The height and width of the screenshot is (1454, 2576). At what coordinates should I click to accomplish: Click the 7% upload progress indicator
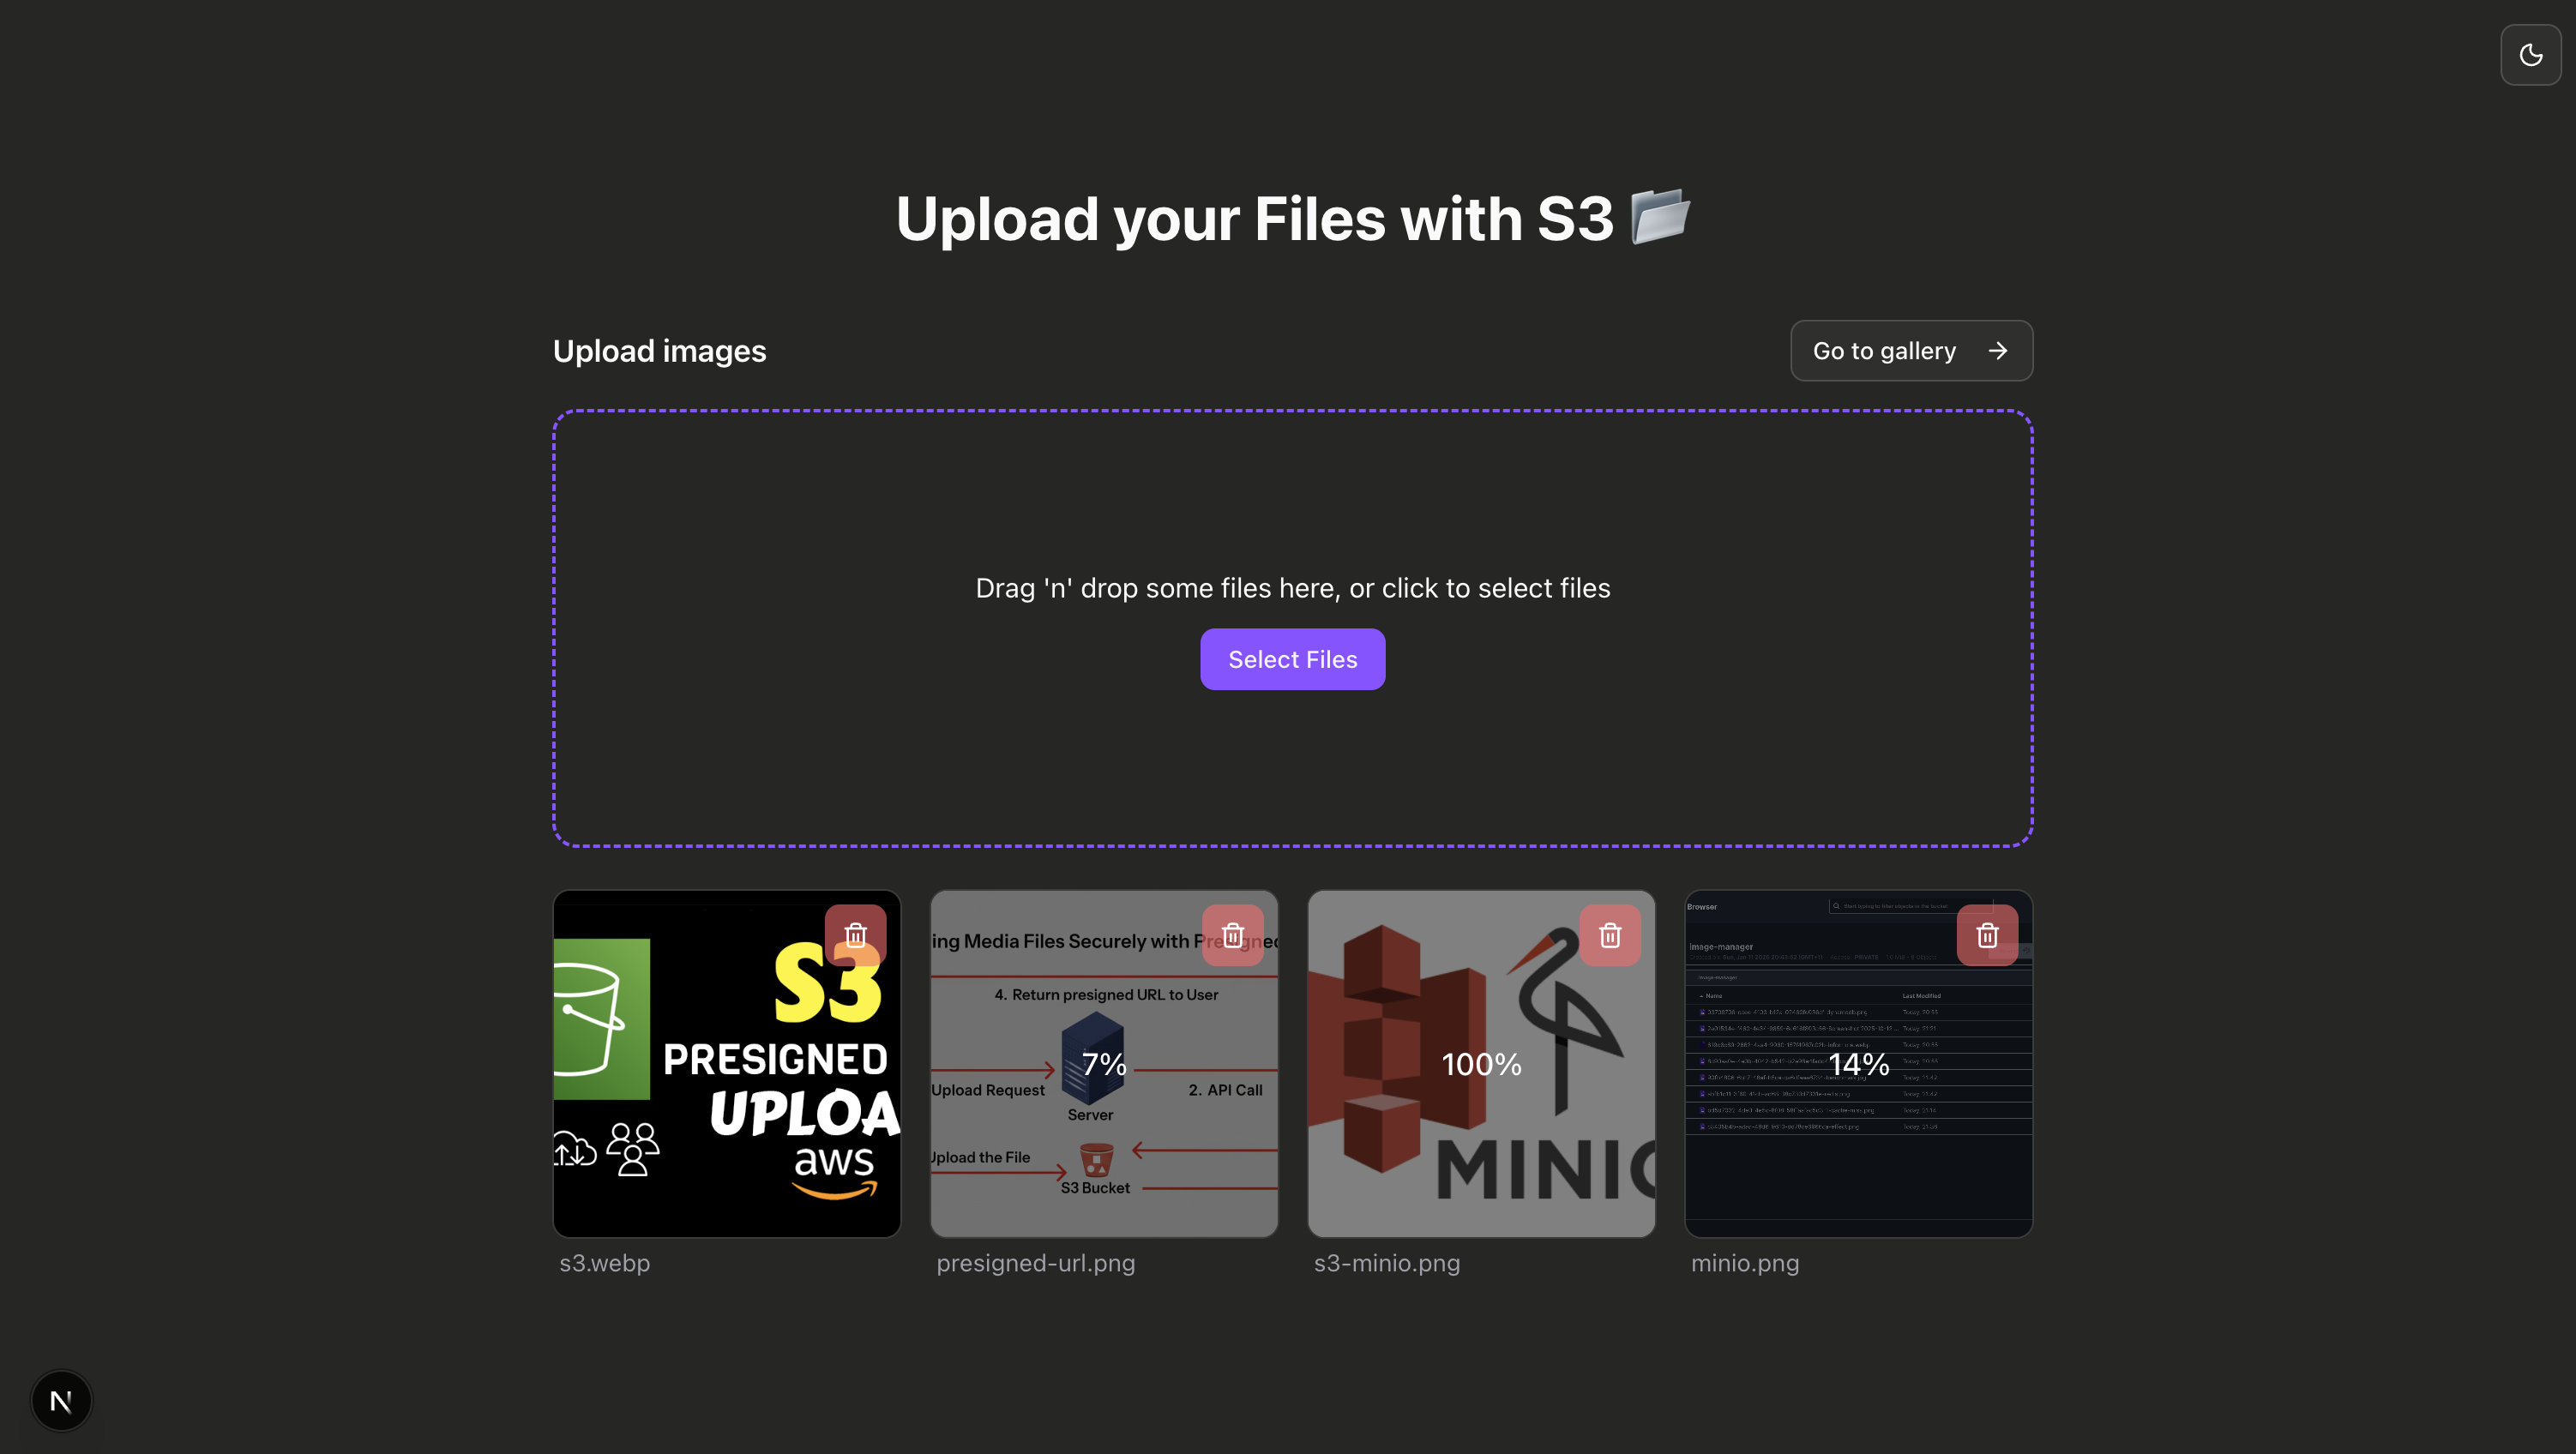1104,1064
